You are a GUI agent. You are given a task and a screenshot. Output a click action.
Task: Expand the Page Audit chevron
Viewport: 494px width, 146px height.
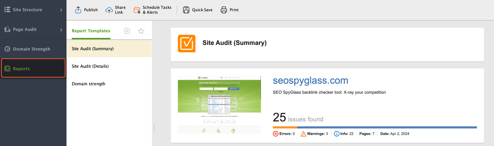61,29
